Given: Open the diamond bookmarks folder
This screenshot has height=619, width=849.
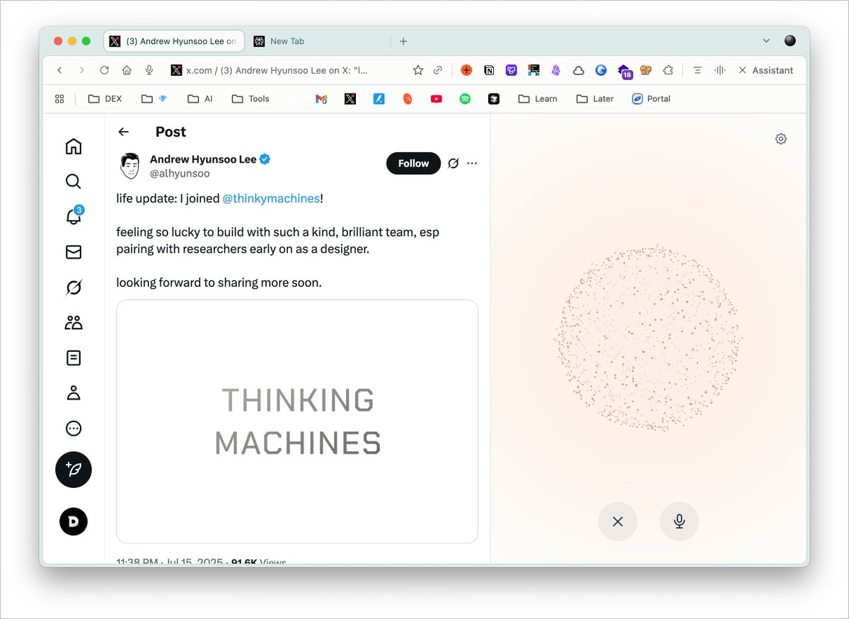Looking at the screenshot, I should 154,99.
